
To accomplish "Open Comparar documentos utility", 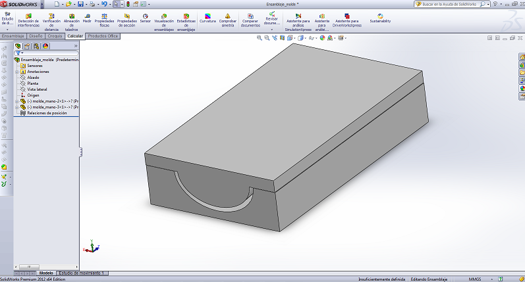I will click(250, 20).
